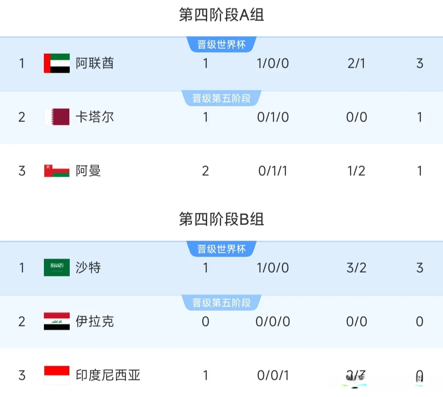Click the Indonesia flag icon
Screen dimensions: 443x397
coord(57,375)
